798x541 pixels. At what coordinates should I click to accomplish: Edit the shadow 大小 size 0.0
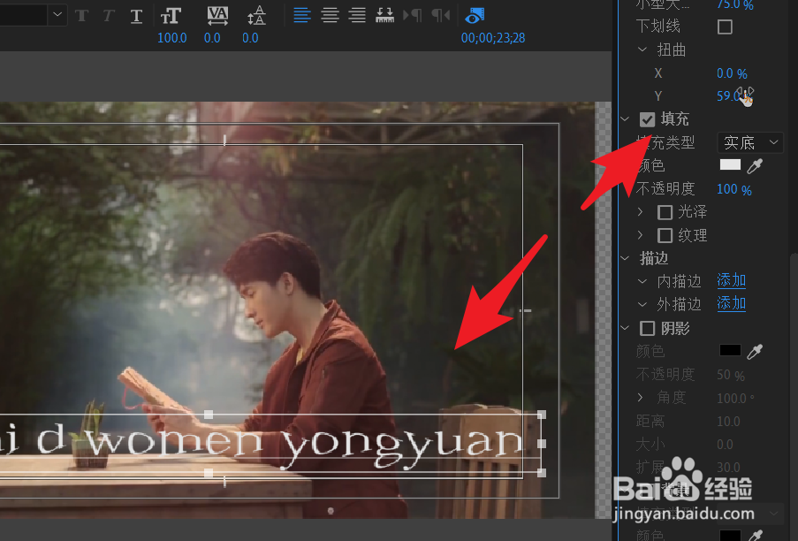[725, 445]
